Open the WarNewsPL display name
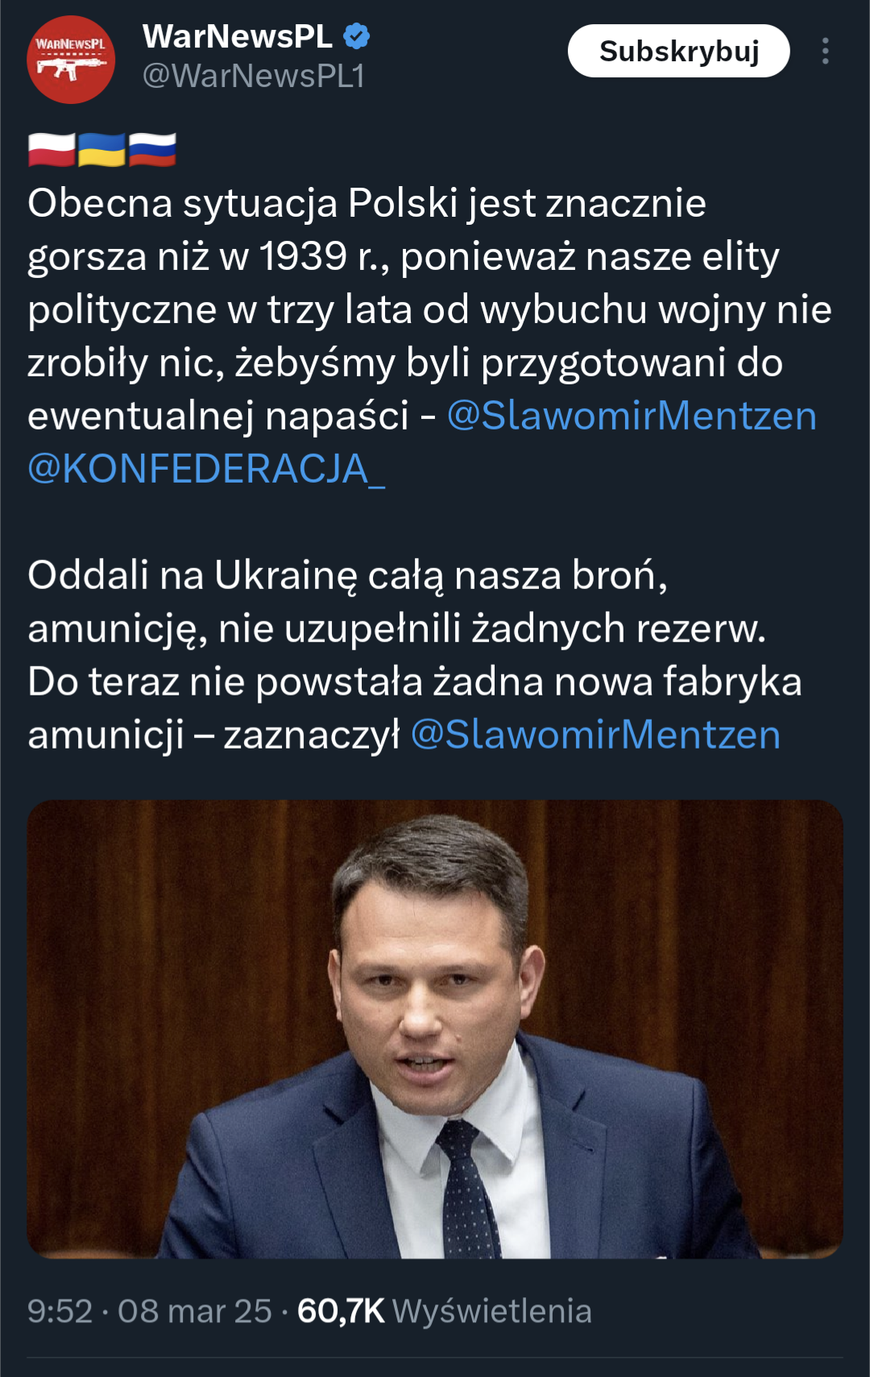The image size is (870, 1377). 237,36
